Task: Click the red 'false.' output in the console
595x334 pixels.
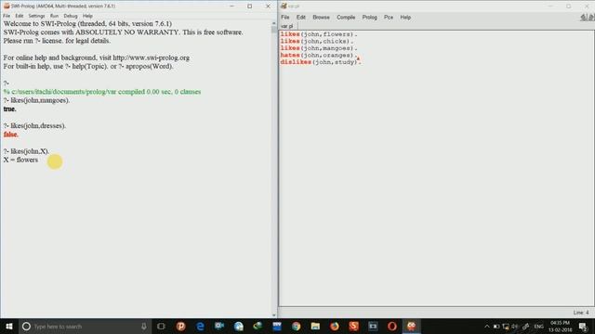Action: coord(10,135)
